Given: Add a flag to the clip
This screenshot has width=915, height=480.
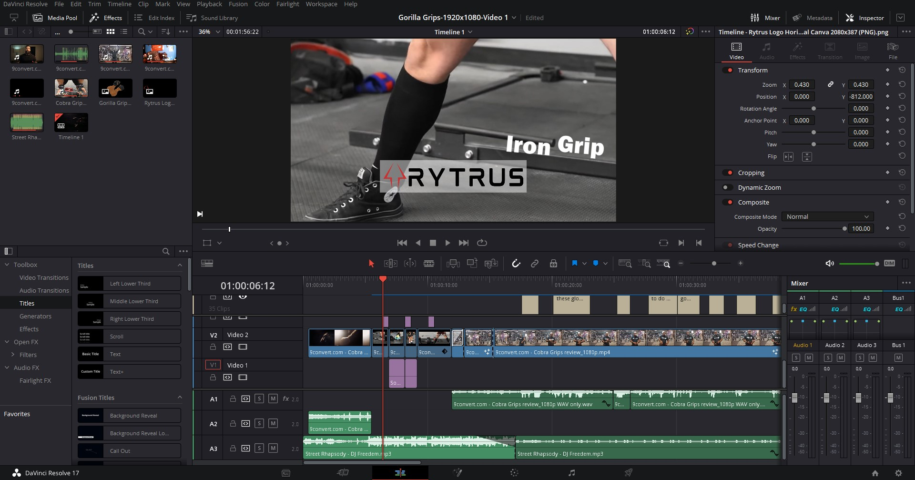Looking at the screenshot, I should pyautogui.click(x=575, y=263).
